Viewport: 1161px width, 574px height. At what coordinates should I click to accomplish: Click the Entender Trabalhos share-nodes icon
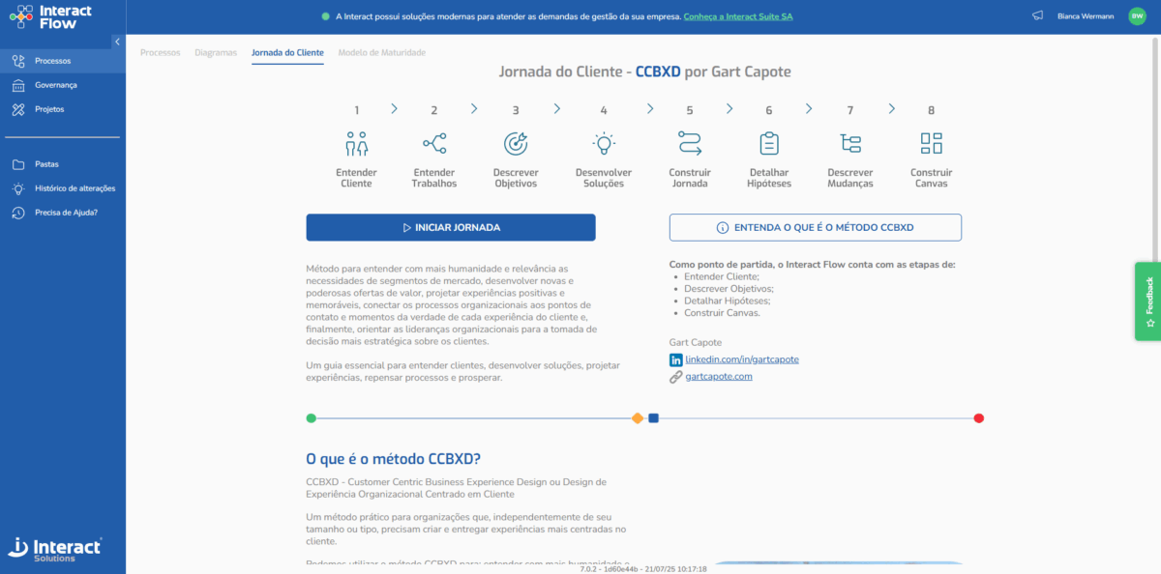click(x=434, y=144)
